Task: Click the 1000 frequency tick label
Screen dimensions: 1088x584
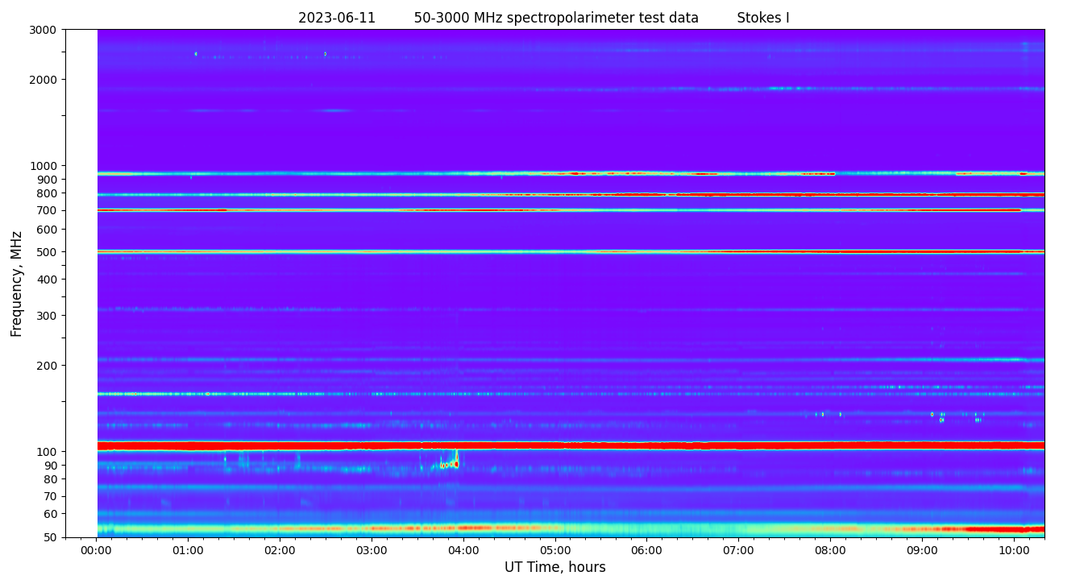Action: [x=43, y=166]
